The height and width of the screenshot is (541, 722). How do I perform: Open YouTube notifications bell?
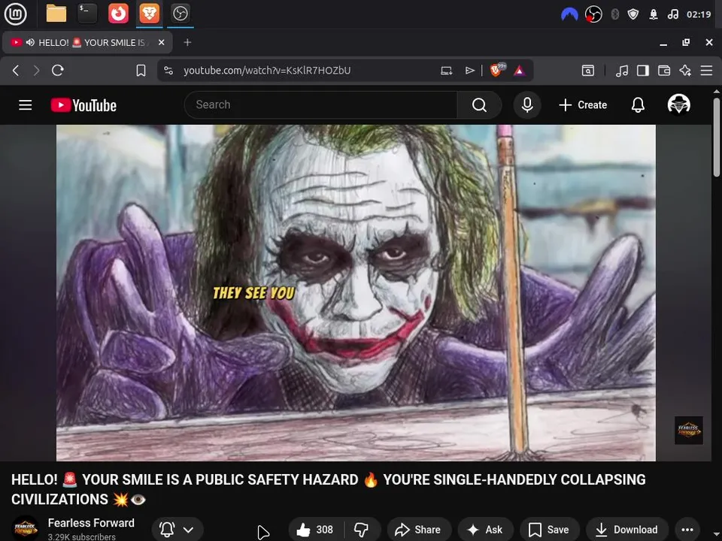click(x=638, y=105)
